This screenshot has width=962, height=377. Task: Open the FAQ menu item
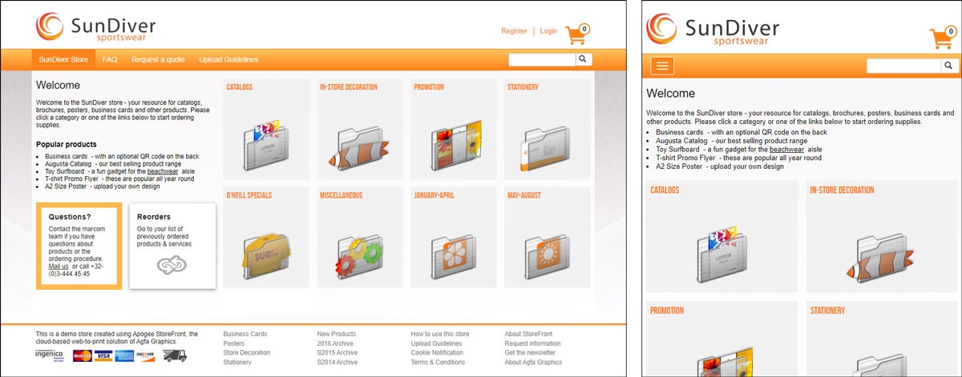[110, 59]
